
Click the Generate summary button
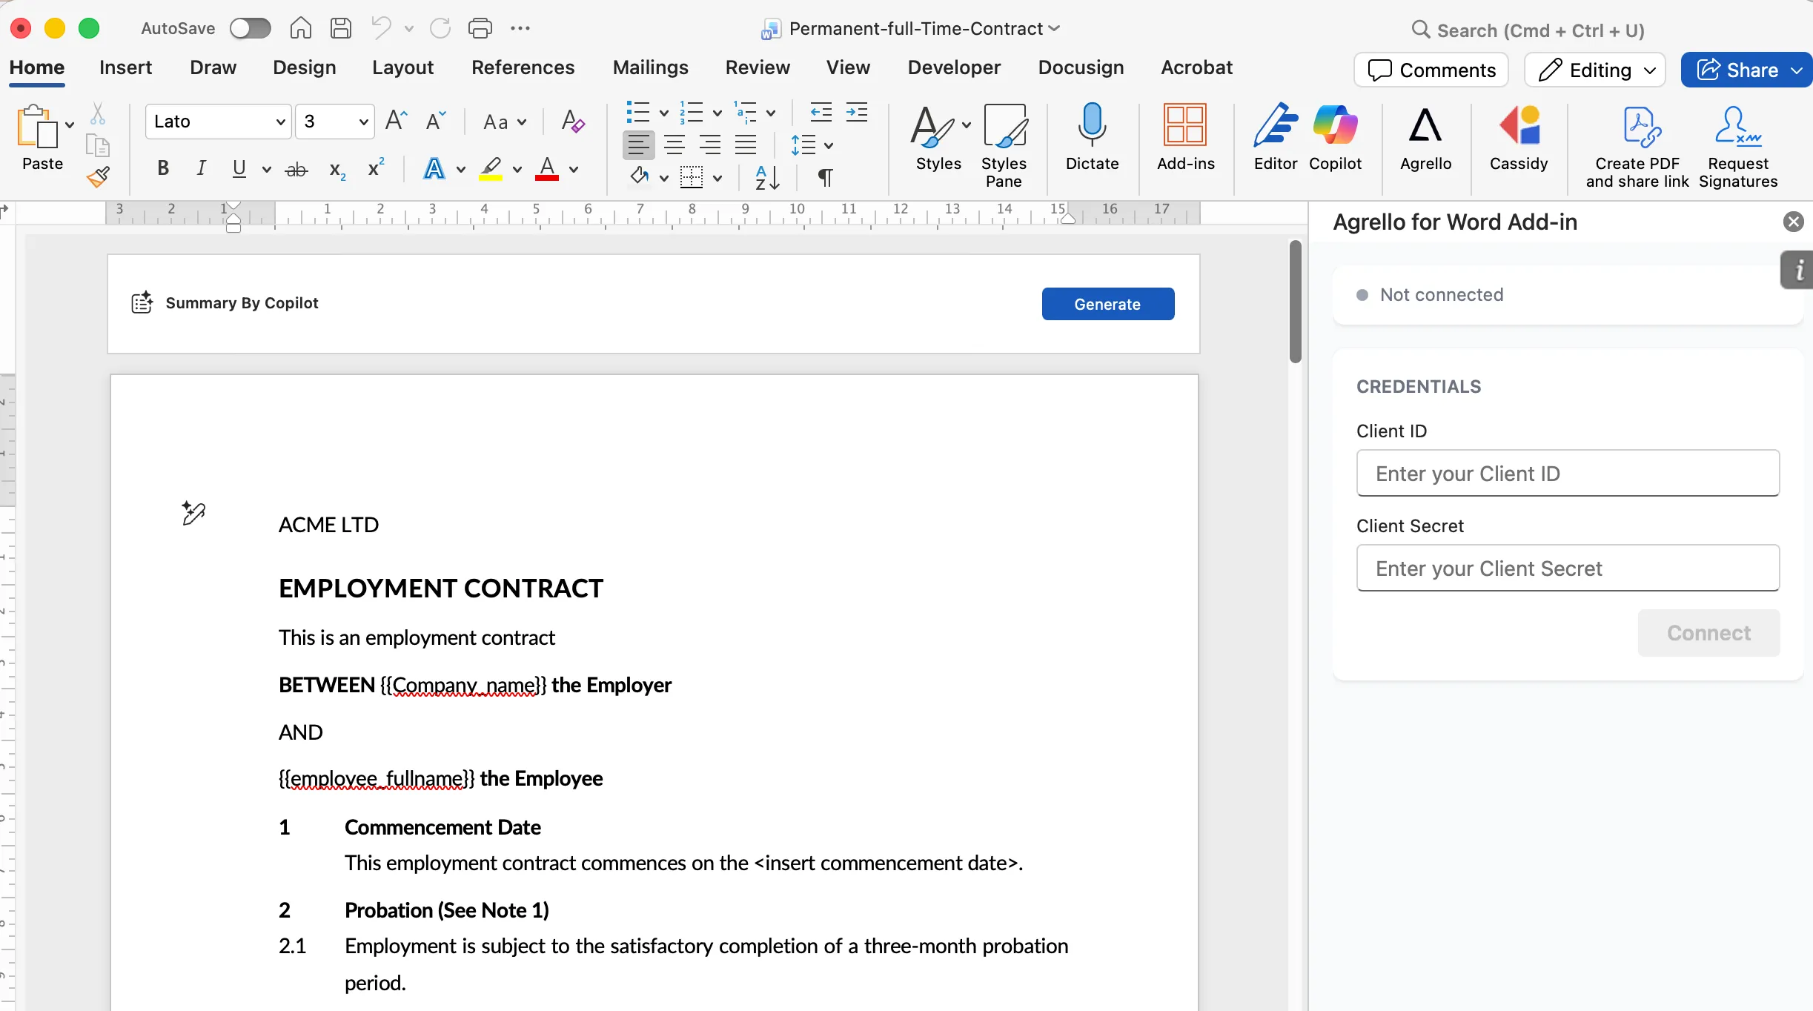click(1107, 304)
